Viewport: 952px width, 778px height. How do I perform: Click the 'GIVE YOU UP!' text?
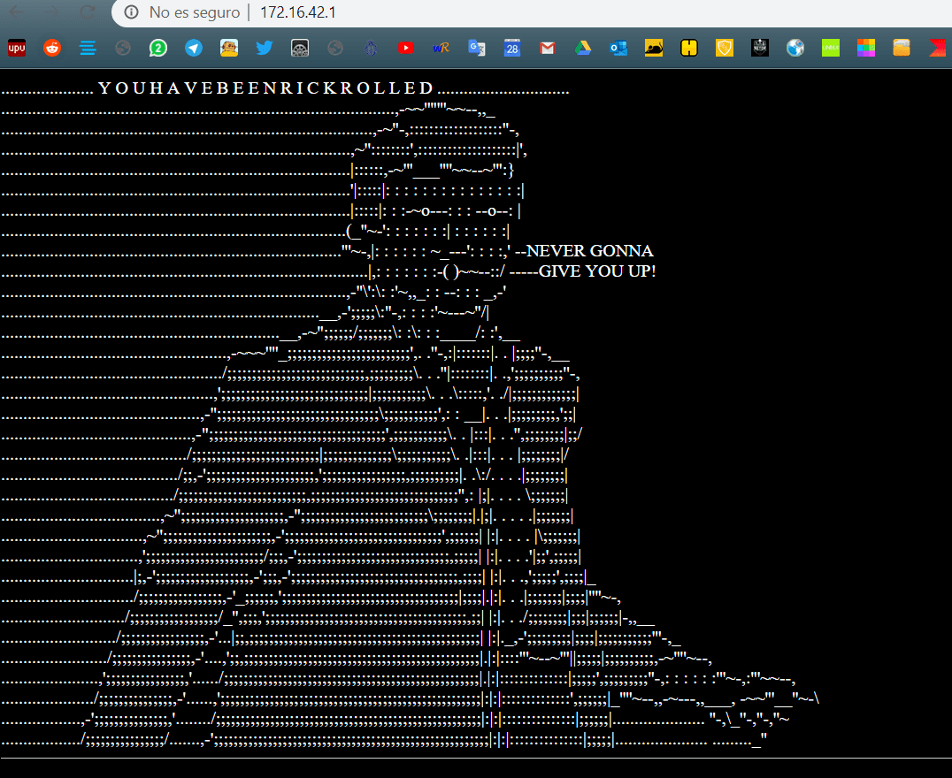coord(597,271)
